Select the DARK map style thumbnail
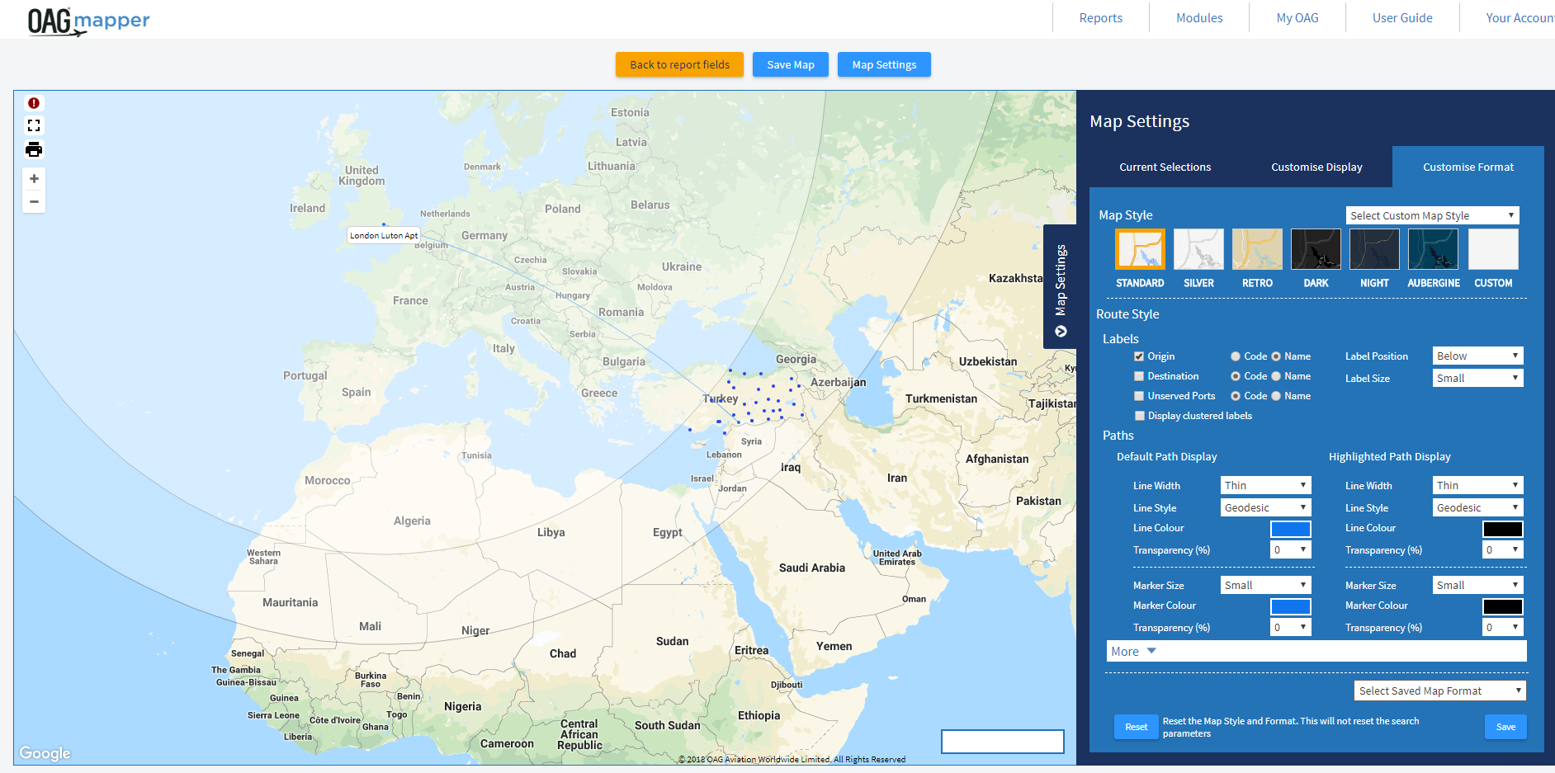This screenshot has width=1555, height=773. click(1316, 249)
